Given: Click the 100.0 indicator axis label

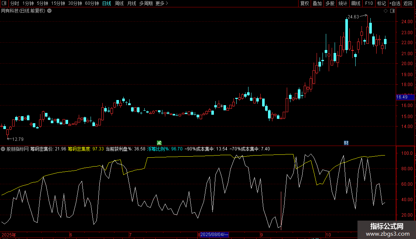Looking at the screenshot, I should coord(407,153).
